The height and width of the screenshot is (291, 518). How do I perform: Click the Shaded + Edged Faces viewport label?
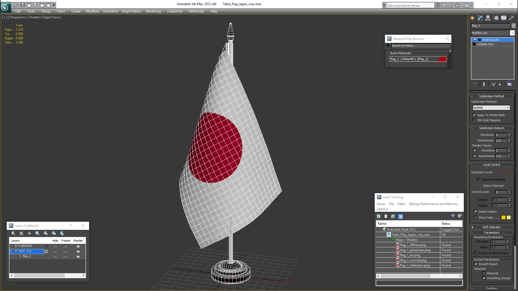tap(44, 17)
